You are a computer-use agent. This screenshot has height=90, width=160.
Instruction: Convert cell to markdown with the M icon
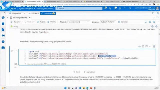click(x=139, y=46)
